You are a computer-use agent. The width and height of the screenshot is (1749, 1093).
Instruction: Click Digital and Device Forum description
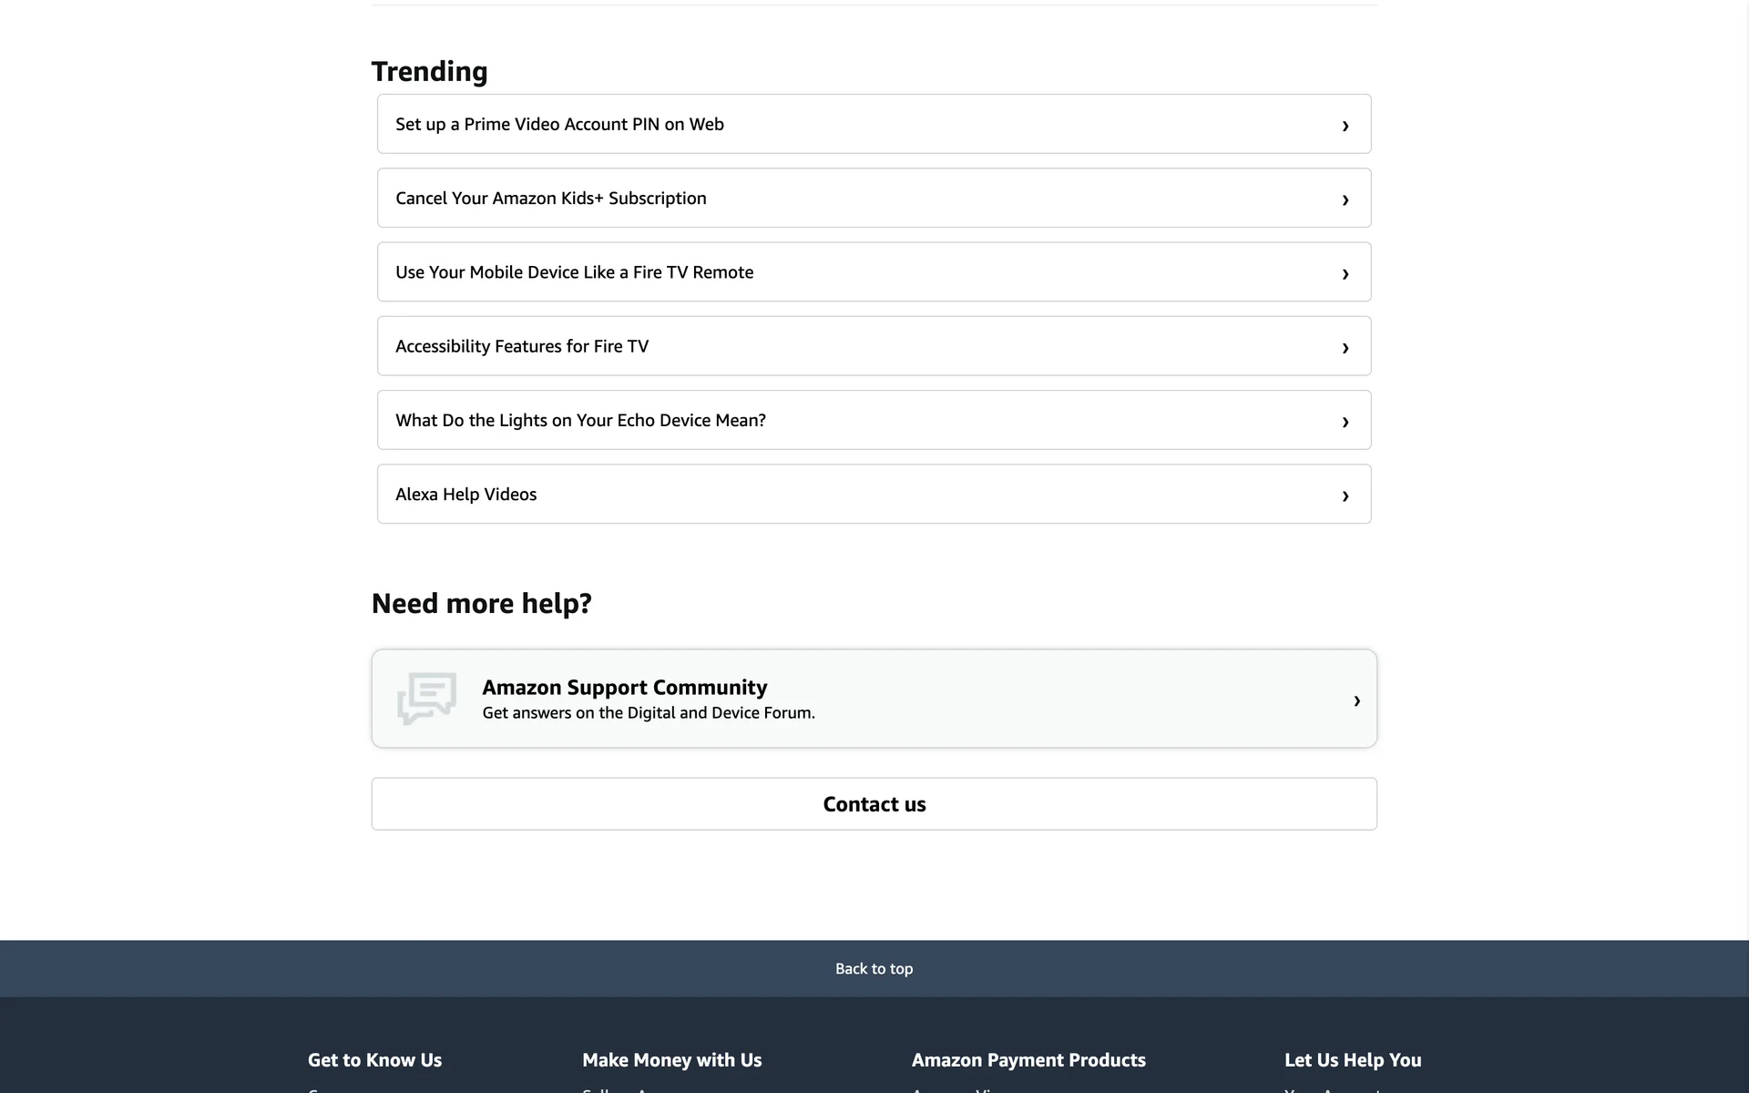648,713
